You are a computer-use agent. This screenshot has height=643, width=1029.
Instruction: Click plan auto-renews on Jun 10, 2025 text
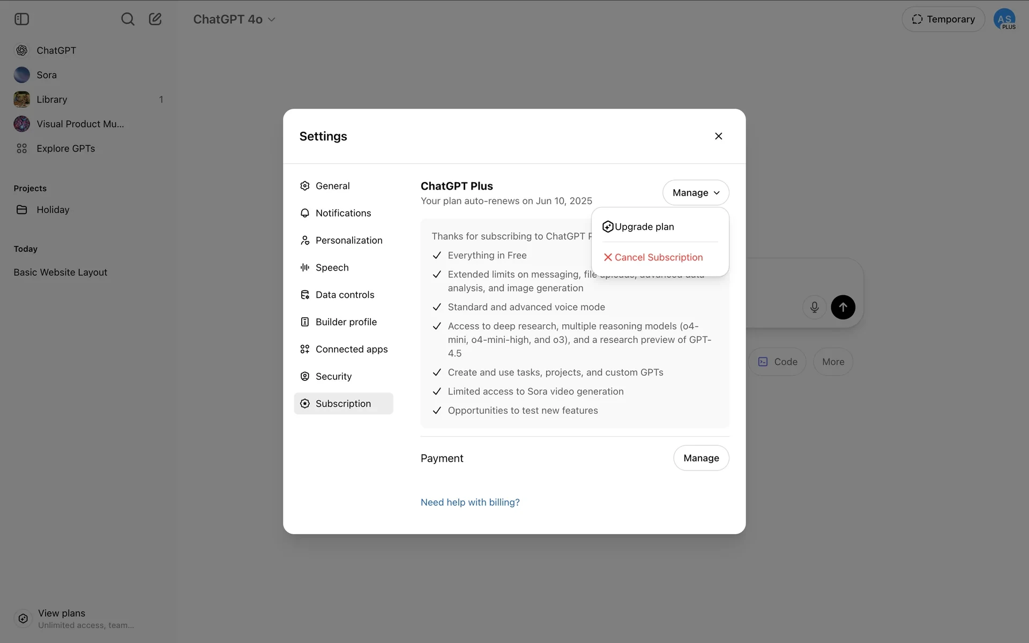click(506, 201)
